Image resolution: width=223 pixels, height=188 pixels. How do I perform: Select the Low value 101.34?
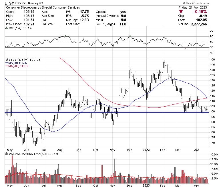point(29,20)
